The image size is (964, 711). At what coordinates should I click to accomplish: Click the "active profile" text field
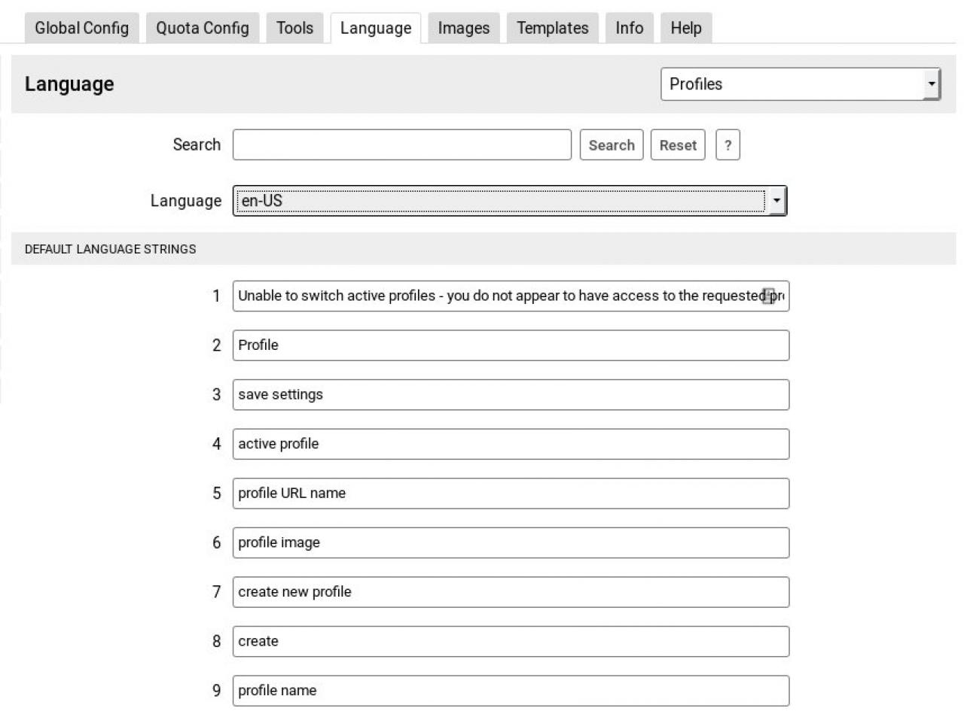coord(511,444)
